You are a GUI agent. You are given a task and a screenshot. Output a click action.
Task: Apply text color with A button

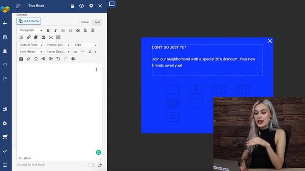90,52
